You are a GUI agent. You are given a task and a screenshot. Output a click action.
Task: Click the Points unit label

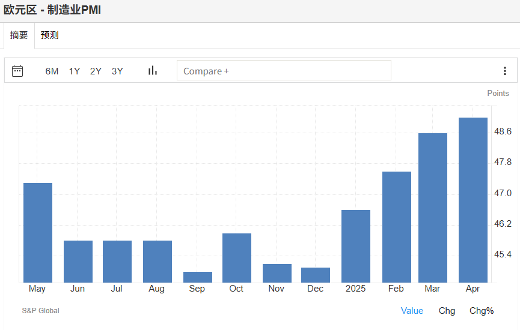pyautogui.click(x=498, y=94)
